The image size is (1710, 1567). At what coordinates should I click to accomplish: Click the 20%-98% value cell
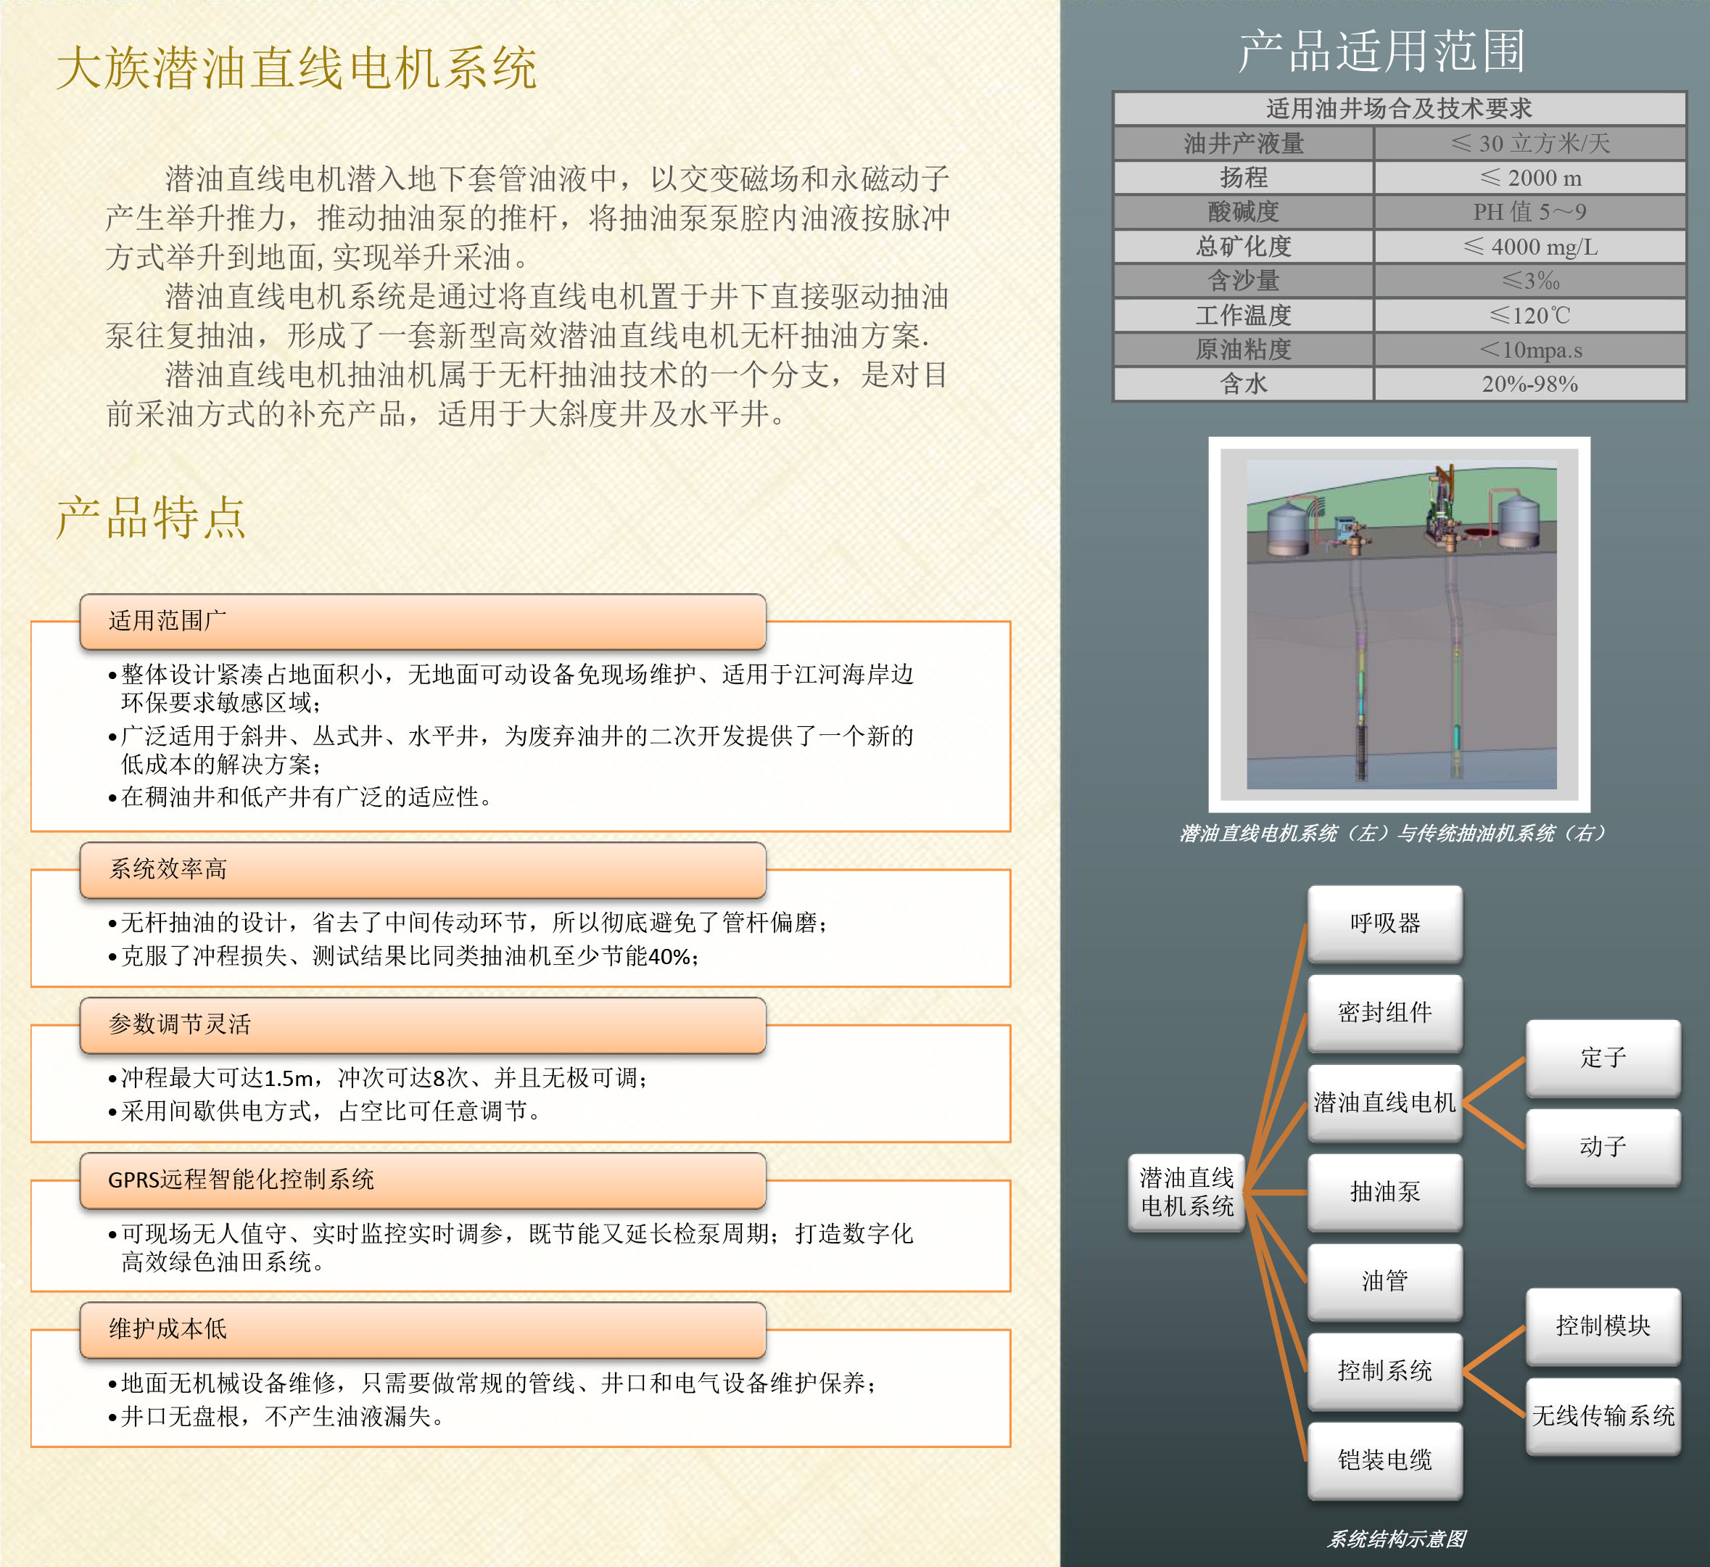click(x=1530, y=384)
